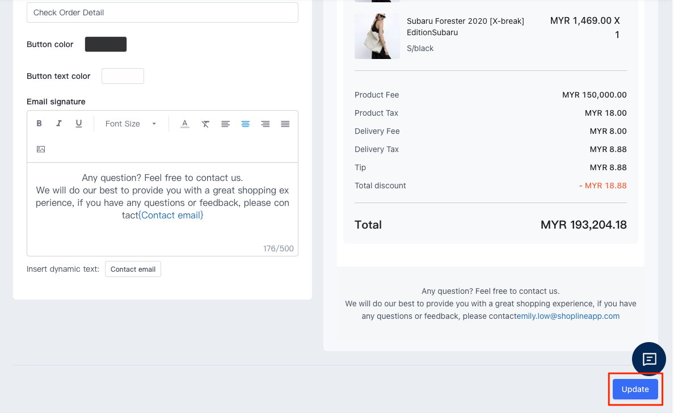Insert an image into the signature

coord(41,149)
